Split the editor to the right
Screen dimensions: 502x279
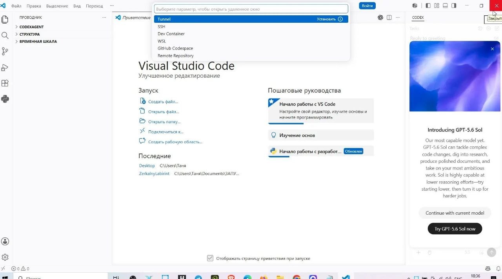coord(389,17)
